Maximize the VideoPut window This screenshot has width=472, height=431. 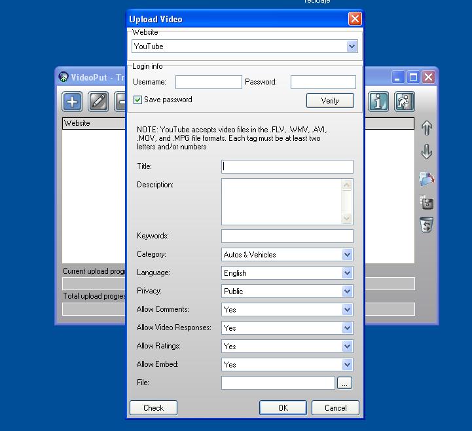pyautogui.click(x=413, y=77)
